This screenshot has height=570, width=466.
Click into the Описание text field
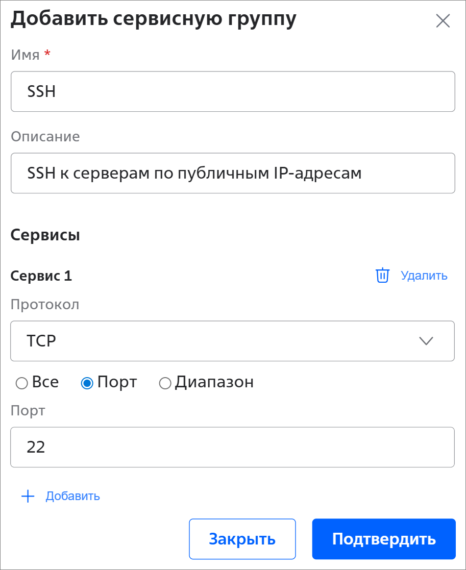[232, 174]
